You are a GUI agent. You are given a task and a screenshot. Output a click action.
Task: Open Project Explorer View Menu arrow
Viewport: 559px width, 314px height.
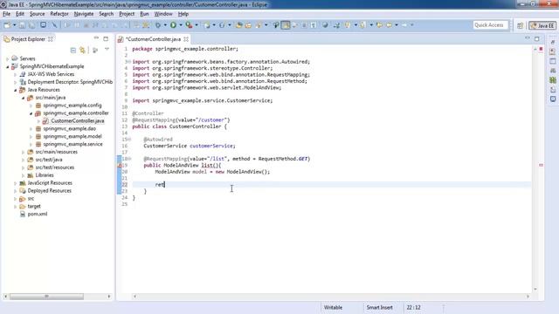tap(107, 50)
